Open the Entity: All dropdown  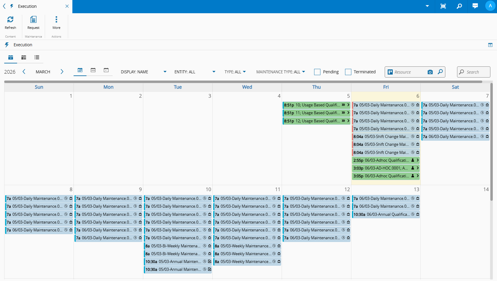[195, 72]
